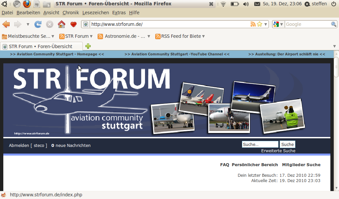The height and width of the screenshot is (199, 339).
Task: Click the Firefox back arrow button
Action: pyautogui.click(x=6, y=24)
